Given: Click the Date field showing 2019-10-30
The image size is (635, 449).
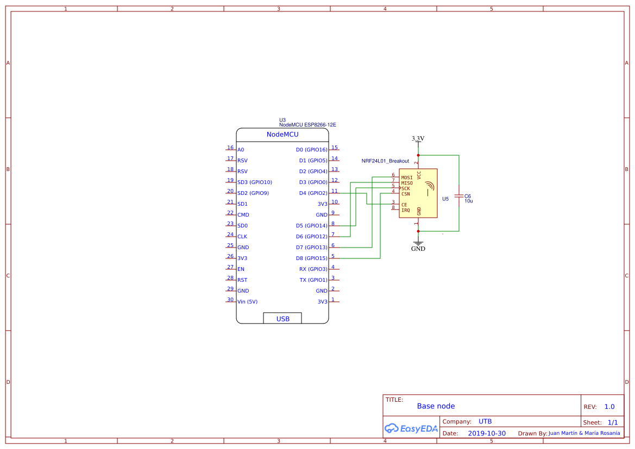Looking at the screenshot, I should (x=488, y=433).
